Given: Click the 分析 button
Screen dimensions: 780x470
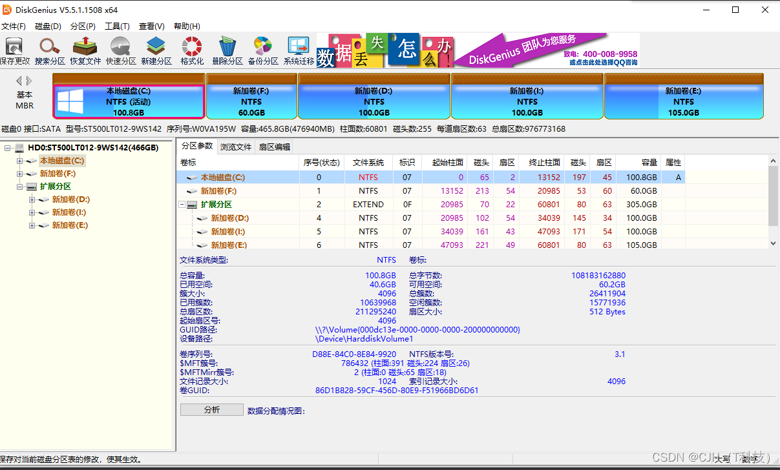Looking at the screenshot, I should [211, 409].
